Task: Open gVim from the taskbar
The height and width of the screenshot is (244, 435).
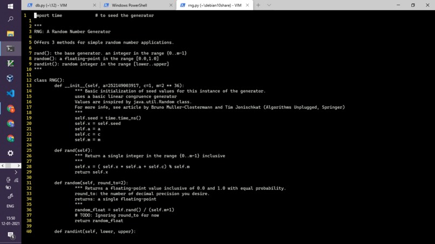Action: click(10, 64)
